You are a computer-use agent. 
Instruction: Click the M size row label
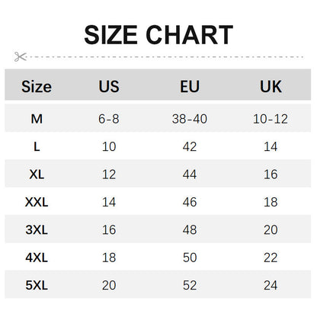[x=37, y=119]
